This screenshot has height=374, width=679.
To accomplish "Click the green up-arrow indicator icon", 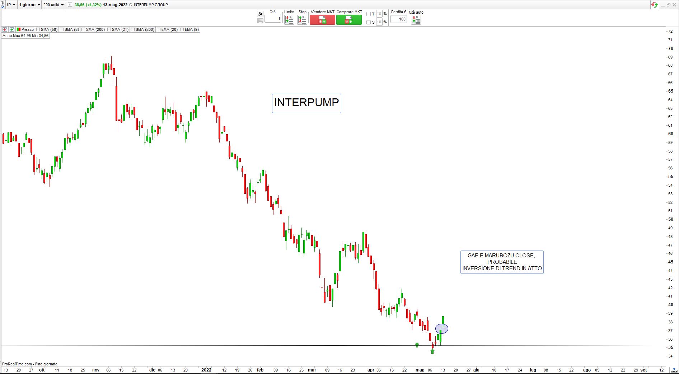I will [x=12, y=29].
